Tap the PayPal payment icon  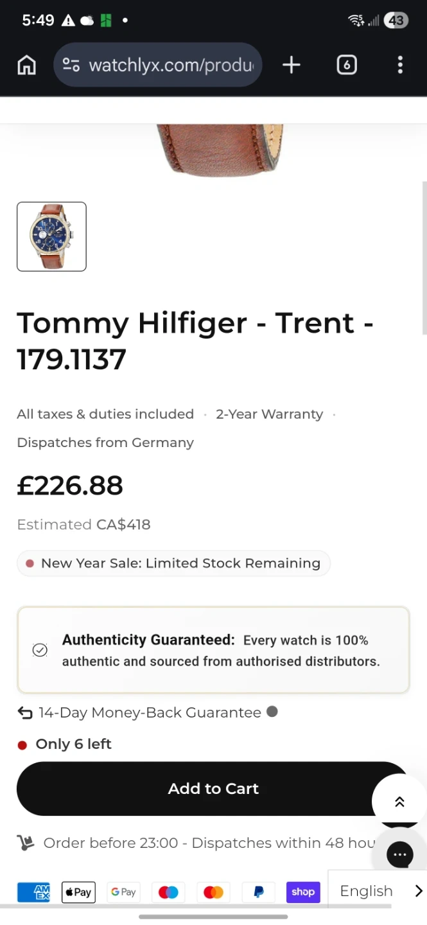258,892
